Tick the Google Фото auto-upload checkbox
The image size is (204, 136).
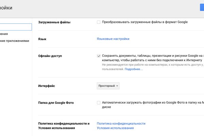(99, 102)
